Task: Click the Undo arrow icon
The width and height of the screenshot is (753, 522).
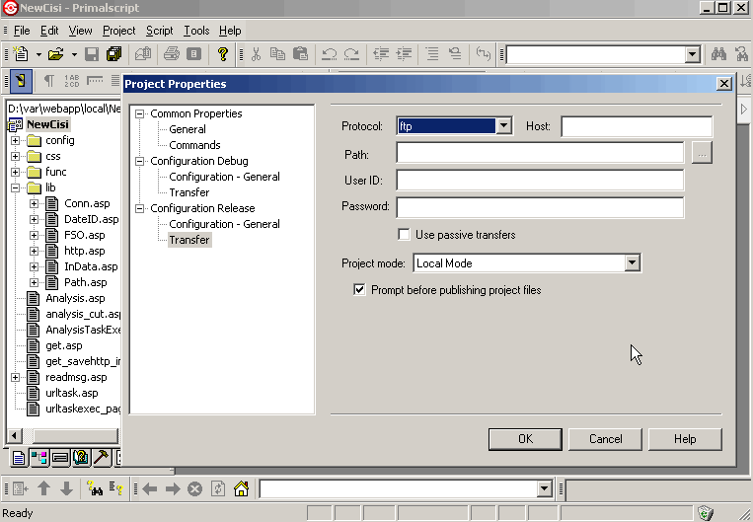Action: click(329, 54)
